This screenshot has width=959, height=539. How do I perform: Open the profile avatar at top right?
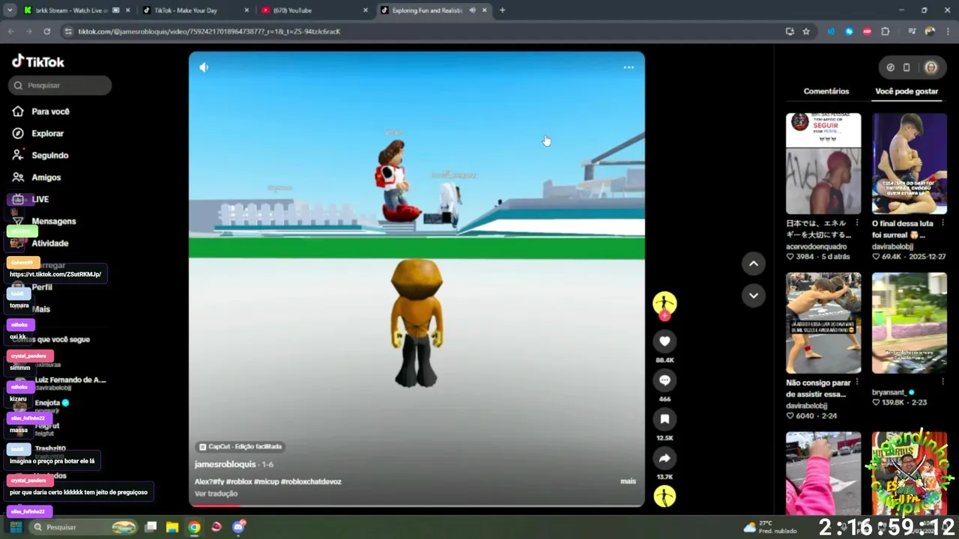point(931,67)
